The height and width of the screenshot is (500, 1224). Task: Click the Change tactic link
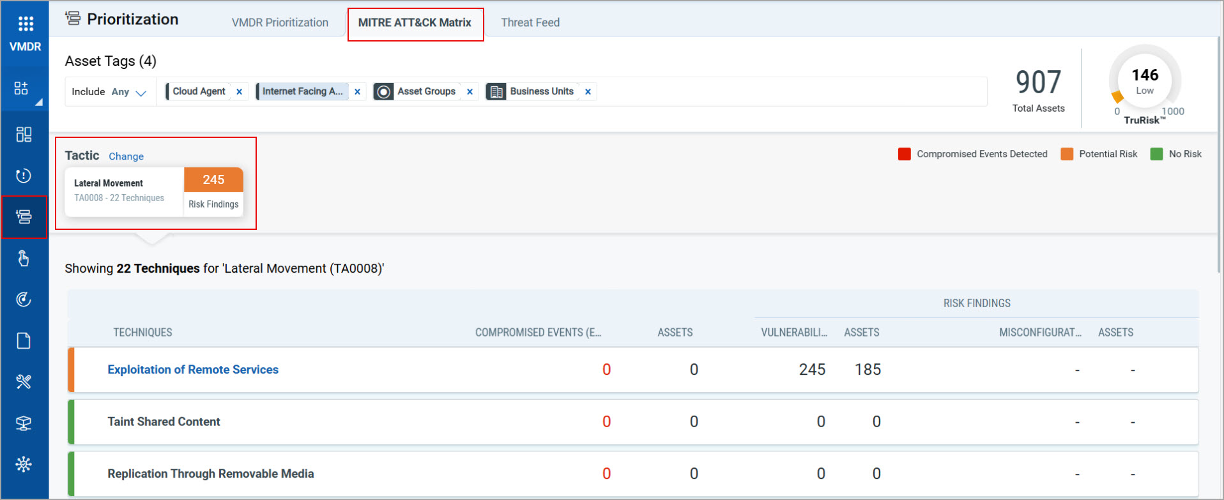pos(126,156)
